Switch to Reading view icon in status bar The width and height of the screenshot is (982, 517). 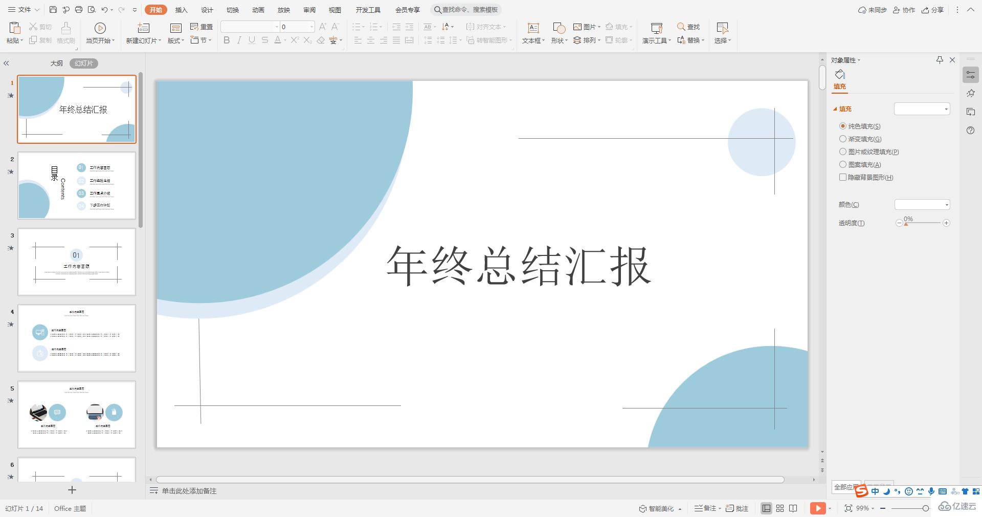point(793,508)
